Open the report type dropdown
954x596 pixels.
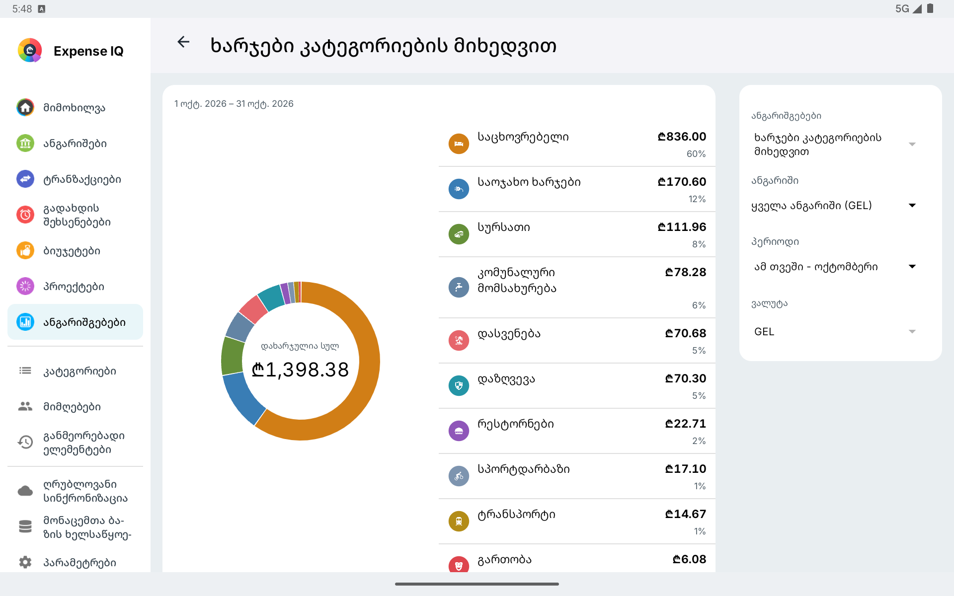[835, 145]
